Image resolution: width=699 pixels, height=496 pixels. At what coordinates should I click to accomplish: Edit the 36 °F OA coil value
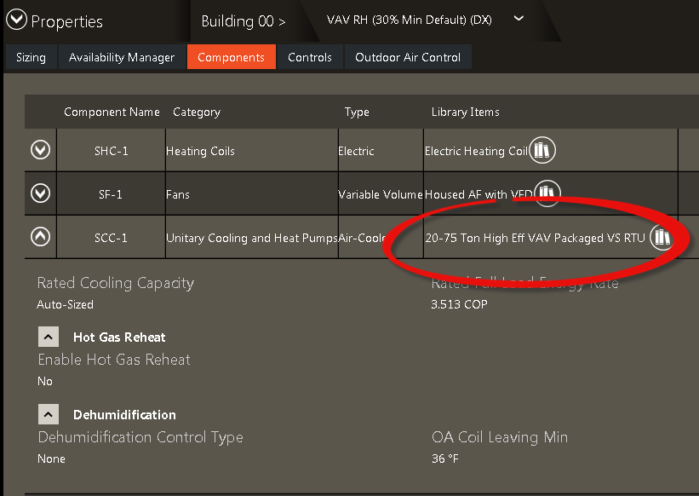(x=446, y=459)
